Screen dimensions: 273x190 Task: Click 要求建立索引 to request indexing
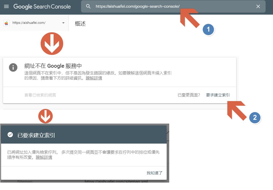(218, 95)
